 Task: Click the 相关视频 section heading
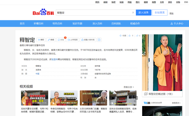[x=26, y=86]
